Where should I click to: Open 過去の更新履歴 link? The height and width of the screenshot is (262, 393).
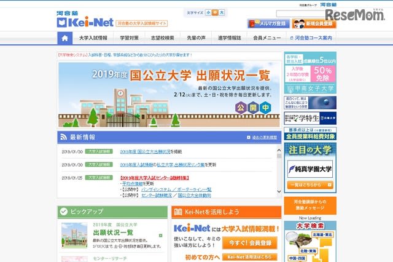265,137
